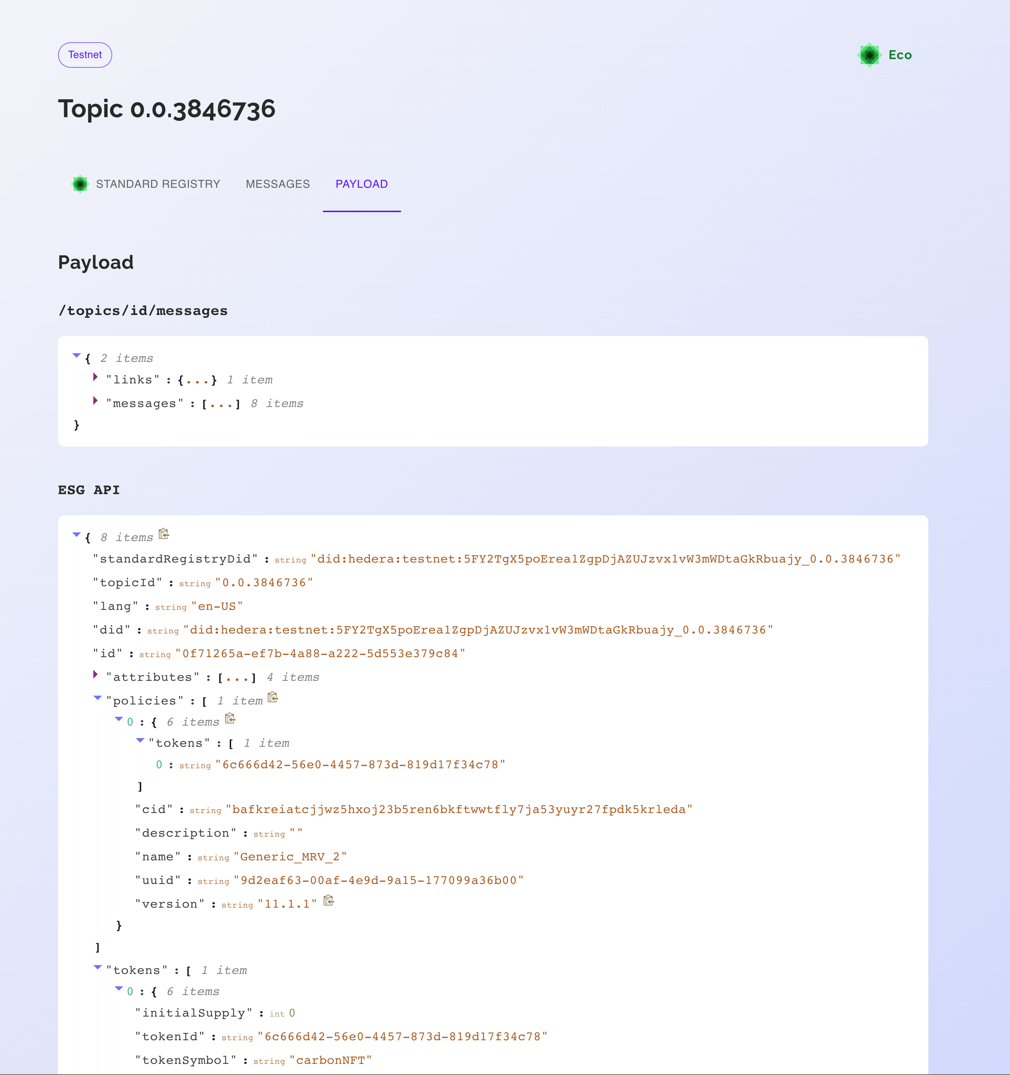Select the purple collapse arrow of the top payload object
Screen dimensions: 1010x1075
coord(76,355)
